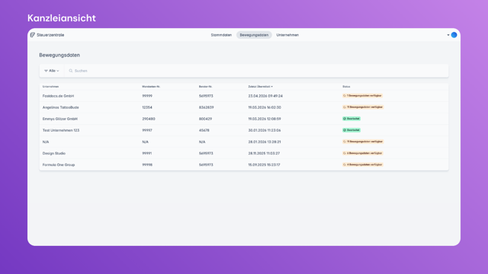Open the Formula One Group row
The image size is (488, 274).
pos(244,165)
